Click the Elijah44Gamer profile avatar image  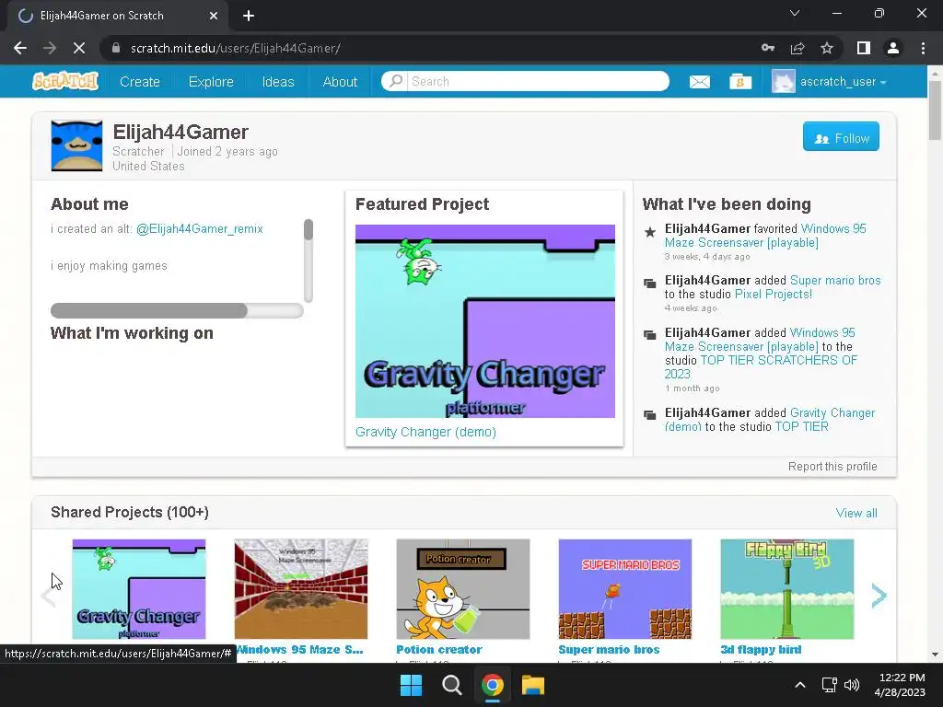76,146
